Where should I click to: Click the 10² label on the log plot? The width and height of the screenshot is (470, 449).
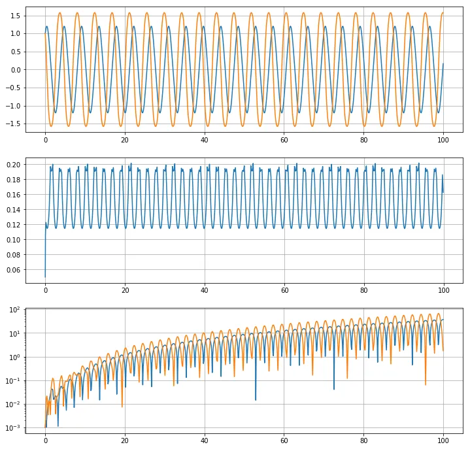[14, 310]
